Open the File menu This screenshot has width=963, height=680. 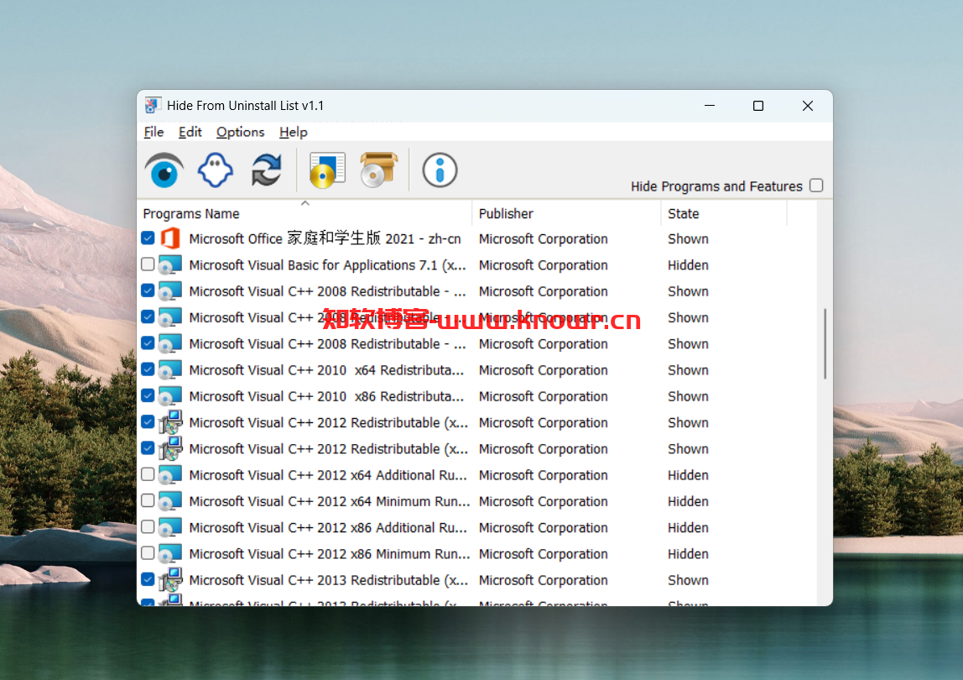tap(154, 132)
